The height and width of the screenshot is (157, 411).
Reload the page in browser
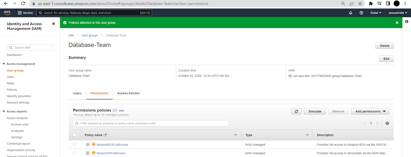coord(23,4)
